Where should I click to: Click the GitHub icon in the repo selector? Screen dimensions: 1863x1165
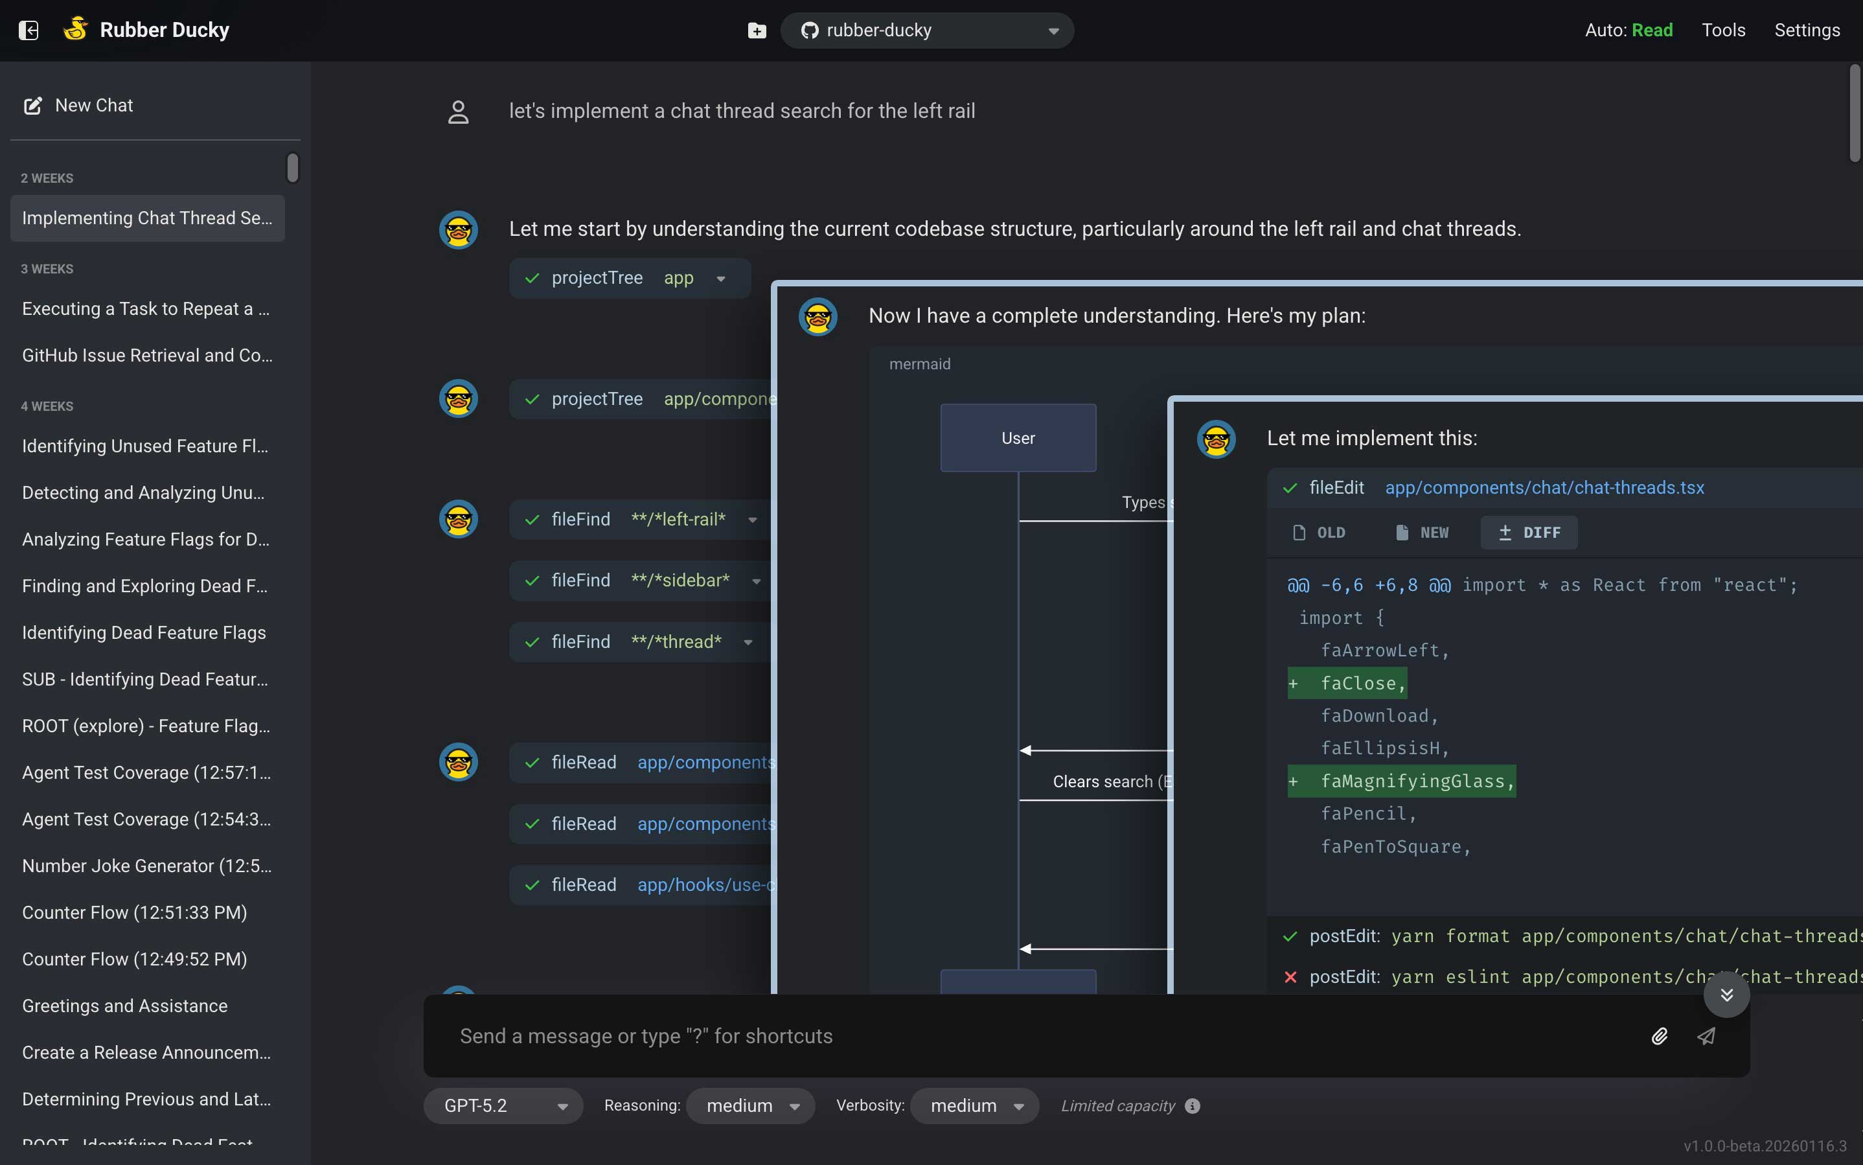pos(810,30)
